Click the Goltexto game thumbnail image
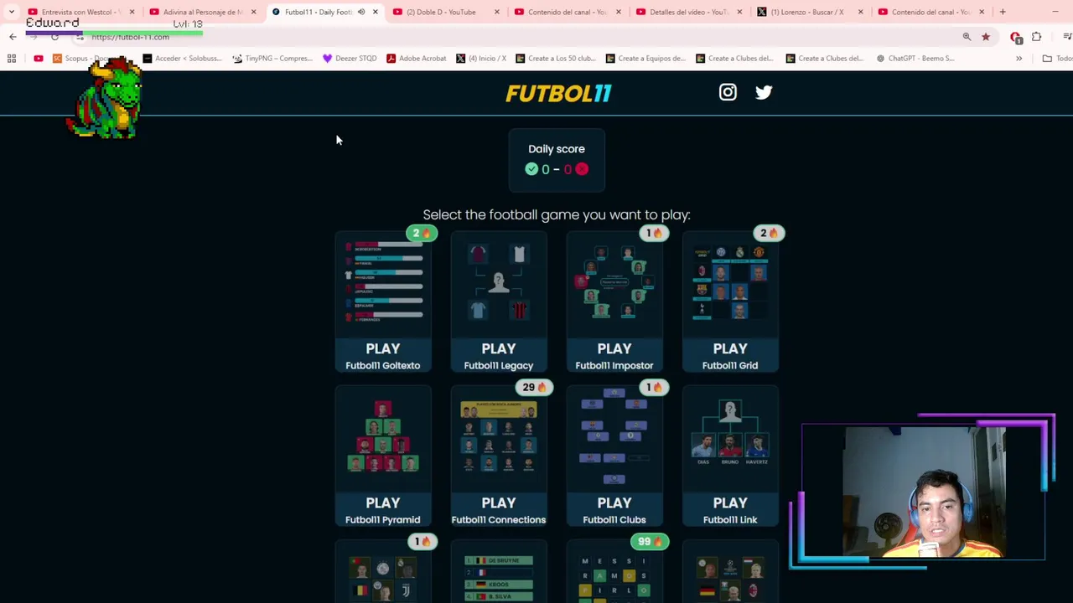This screenshot has height=603, width=1073. (383, 283)
